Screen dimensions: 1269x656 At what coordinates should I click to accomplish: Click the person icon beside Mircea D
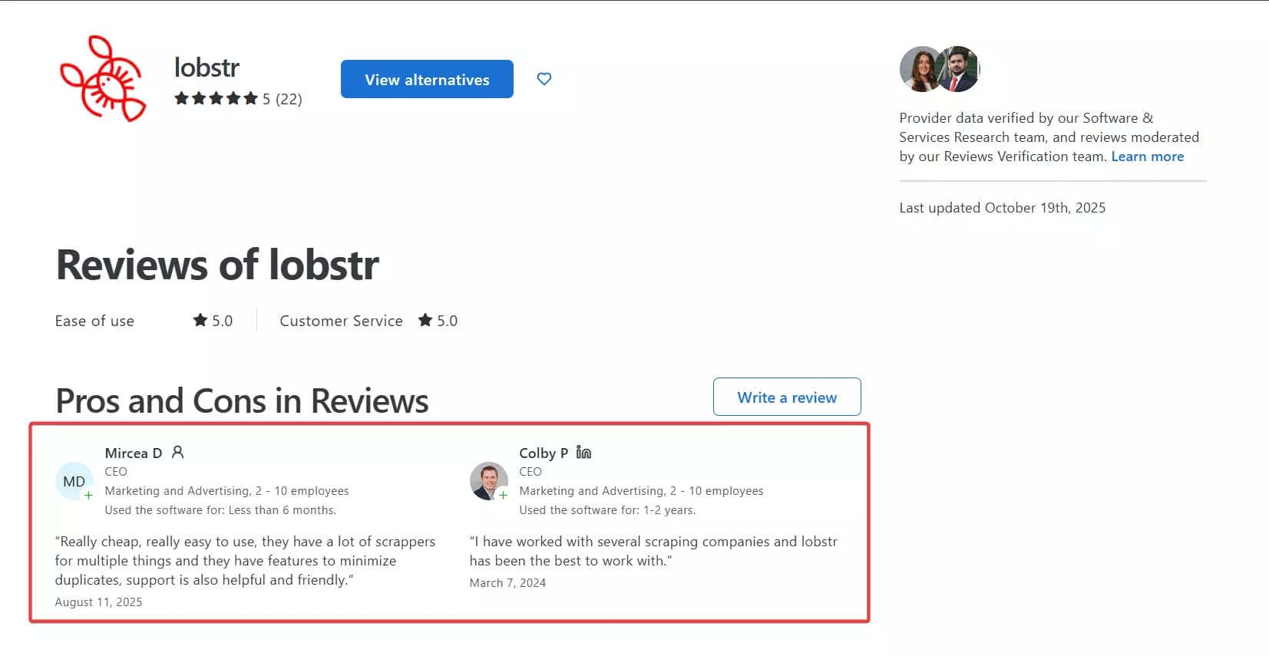178,452
